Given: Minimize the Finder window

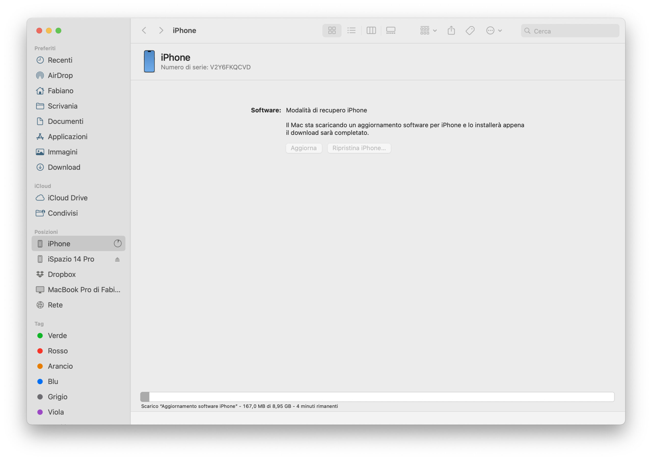Looking at the screenshot, I should coord(49,30).
